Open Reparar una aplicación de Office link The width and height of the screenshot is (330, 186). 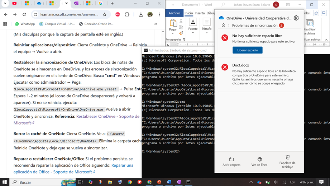click(x=73, y=168)
